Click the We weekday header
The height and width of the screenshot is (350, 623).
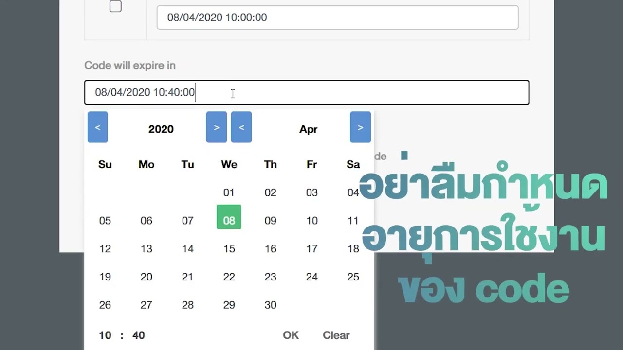pos(229,164)
